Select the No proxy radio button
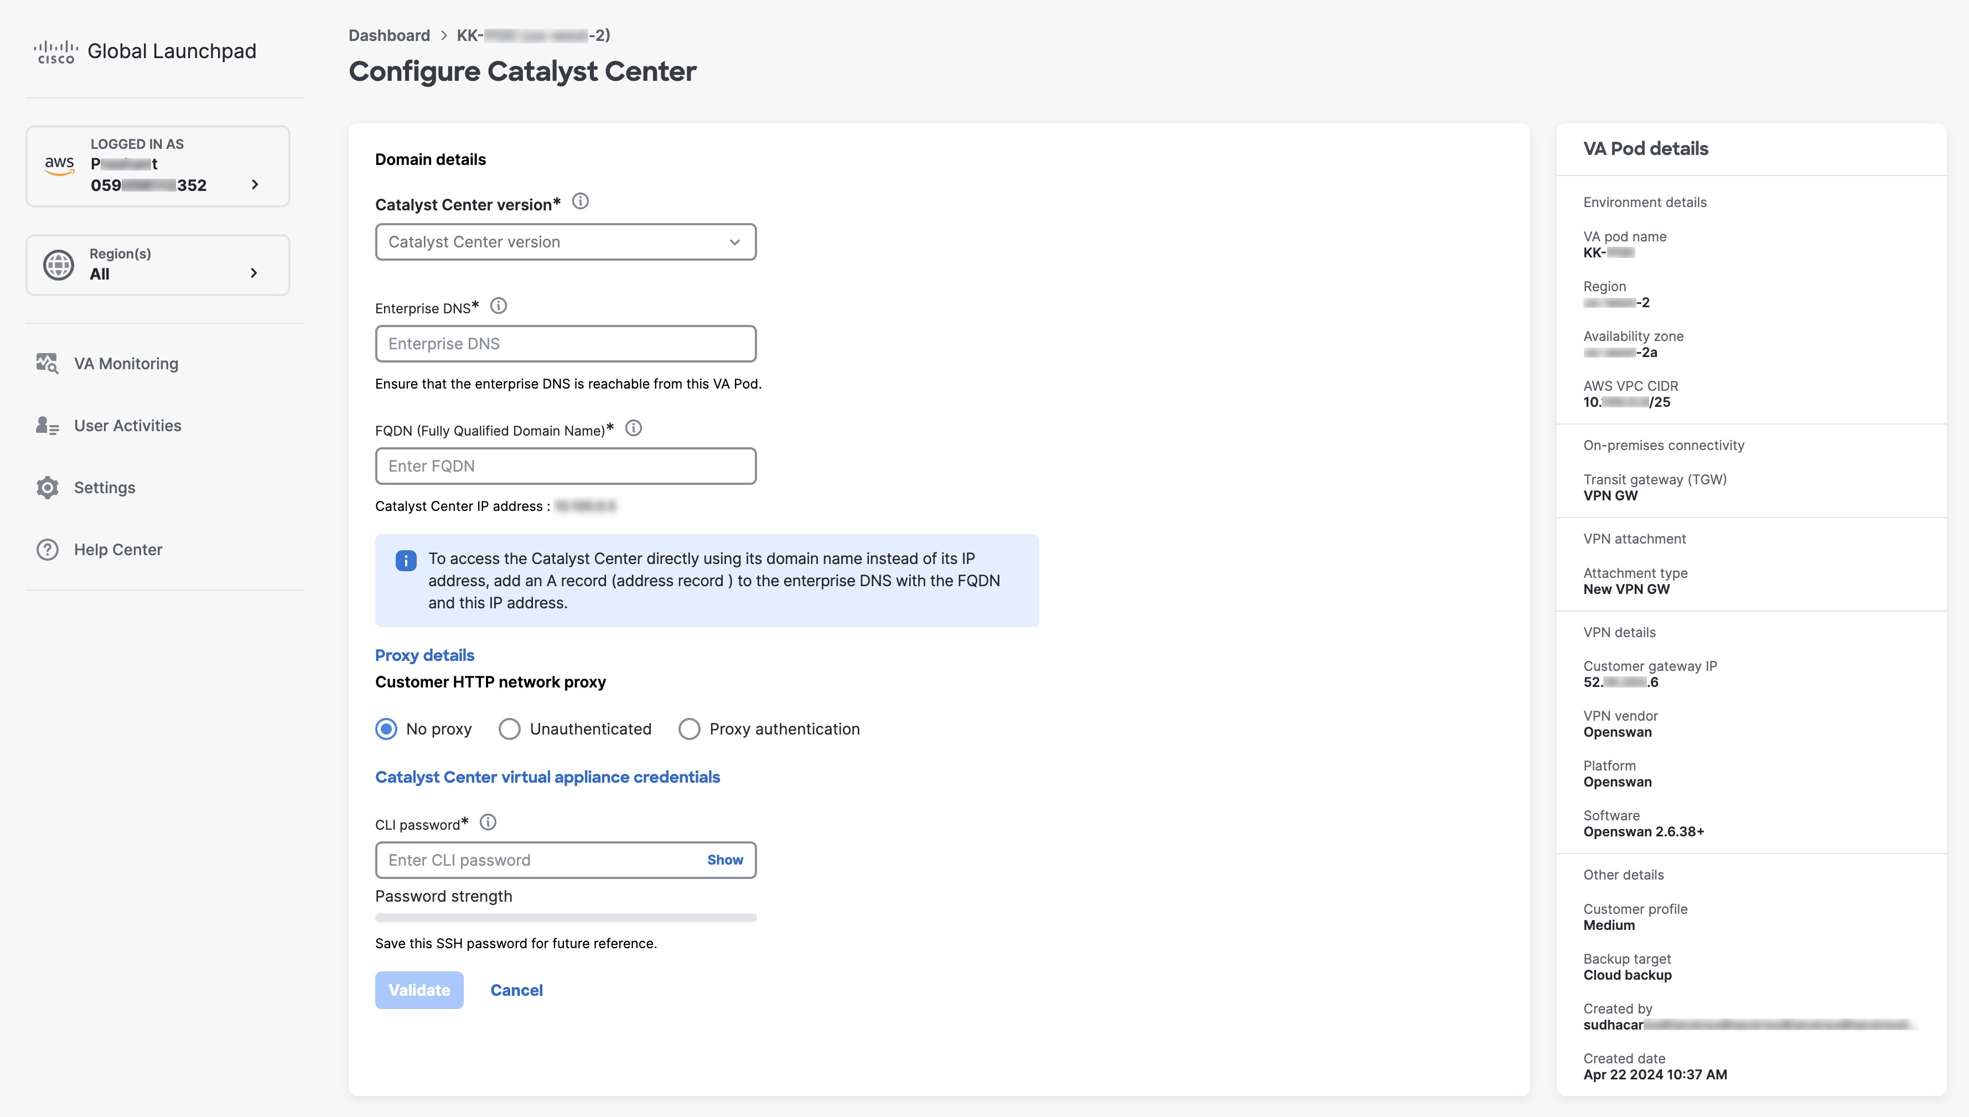1969x1117 pixels. point(386,729)
